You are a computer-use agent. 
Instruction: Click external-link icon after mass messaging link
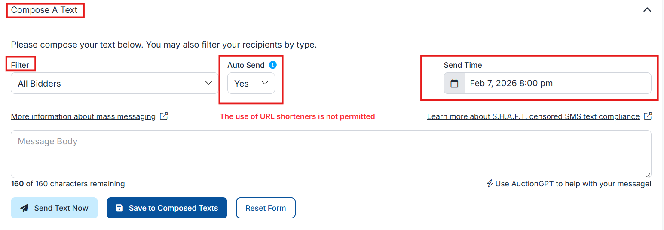[x=164, y=116]
